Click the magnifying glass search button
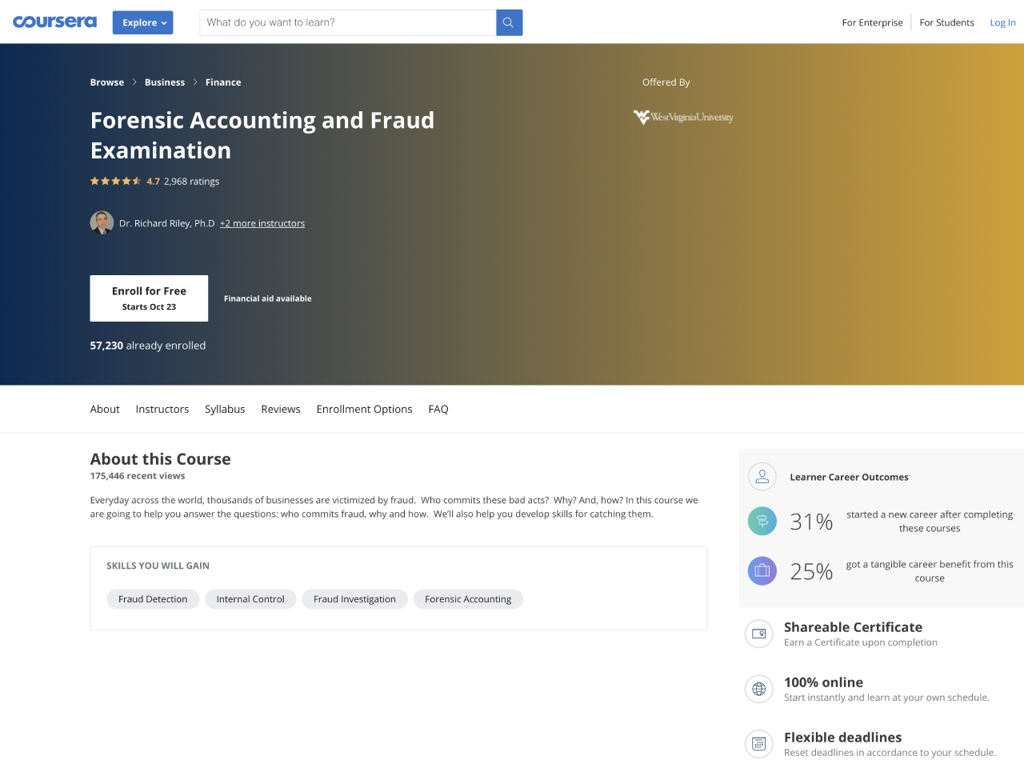Screen dimensions: 1024x768 [509, 22]
